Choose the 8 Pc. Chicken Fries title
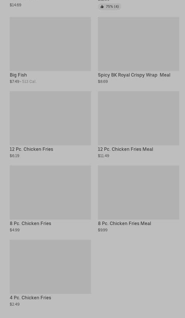This screenshot has height=318, width=185. coord(30,223)
